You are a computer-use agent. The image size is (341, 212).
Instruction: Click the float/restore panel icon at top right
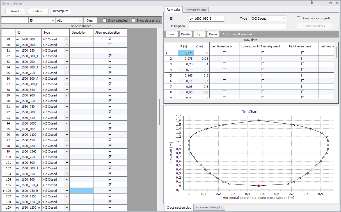331,3
